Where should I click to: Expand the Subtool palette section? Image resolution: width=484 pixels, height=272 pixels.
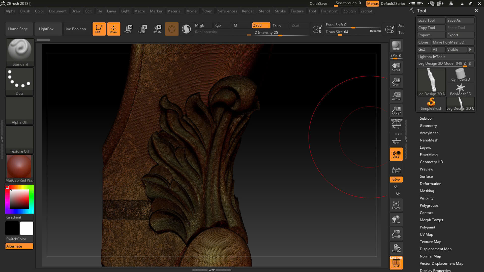pyautogui.click(x=426, y=118)
